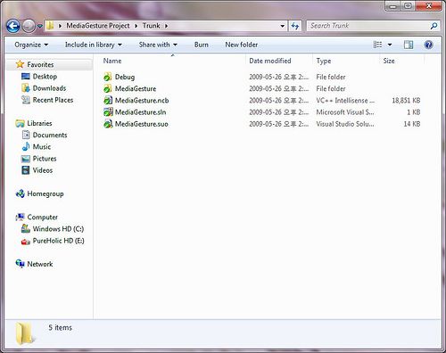Click the Libraries folder icon
446x353 pixels.
(20, 123)
